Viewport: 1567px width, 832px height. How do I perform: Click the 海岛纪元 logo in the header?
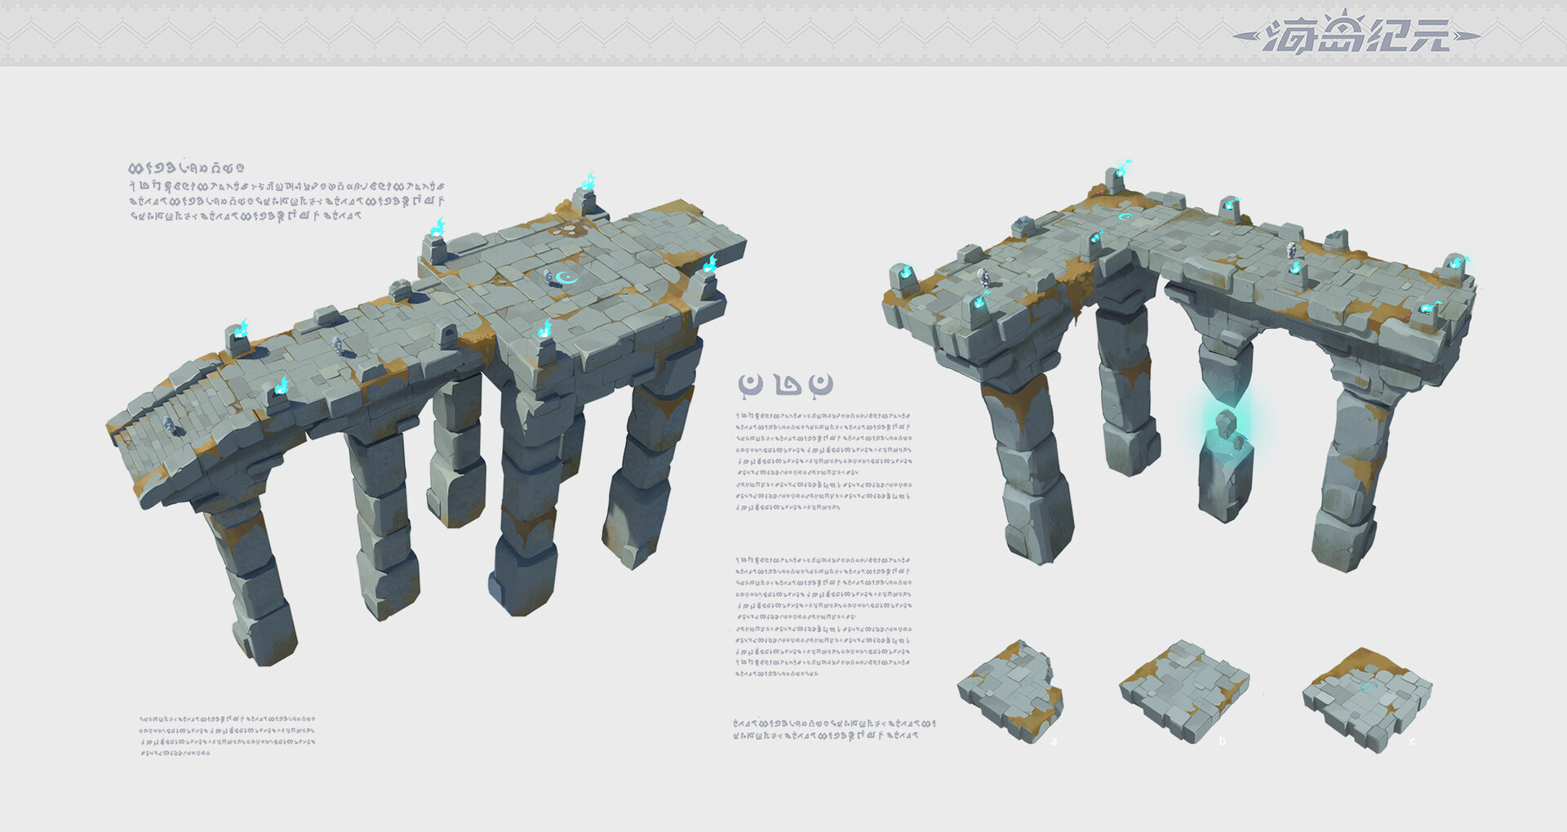(x=1356, y=33)
